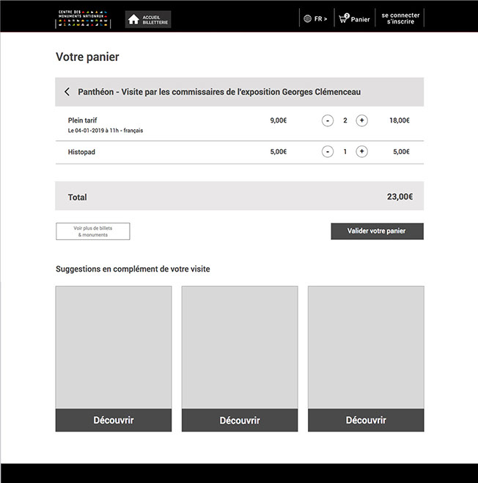
Task: Increase Plein tarif ticket quantity
Action: (x=361, y=120)
